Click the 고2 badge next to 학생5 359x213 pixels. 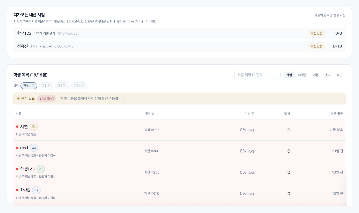(36, 190)
